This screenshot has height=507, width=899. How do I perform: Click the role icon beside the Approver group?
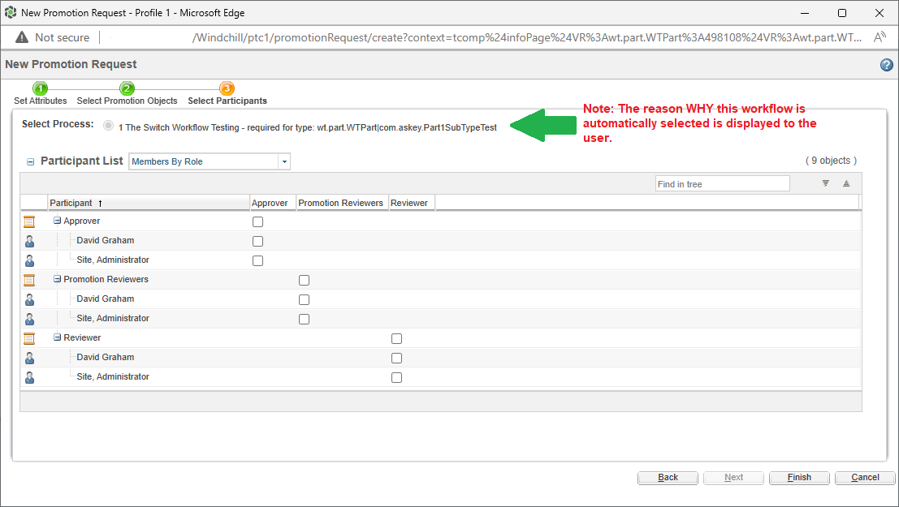pos(29,221)
